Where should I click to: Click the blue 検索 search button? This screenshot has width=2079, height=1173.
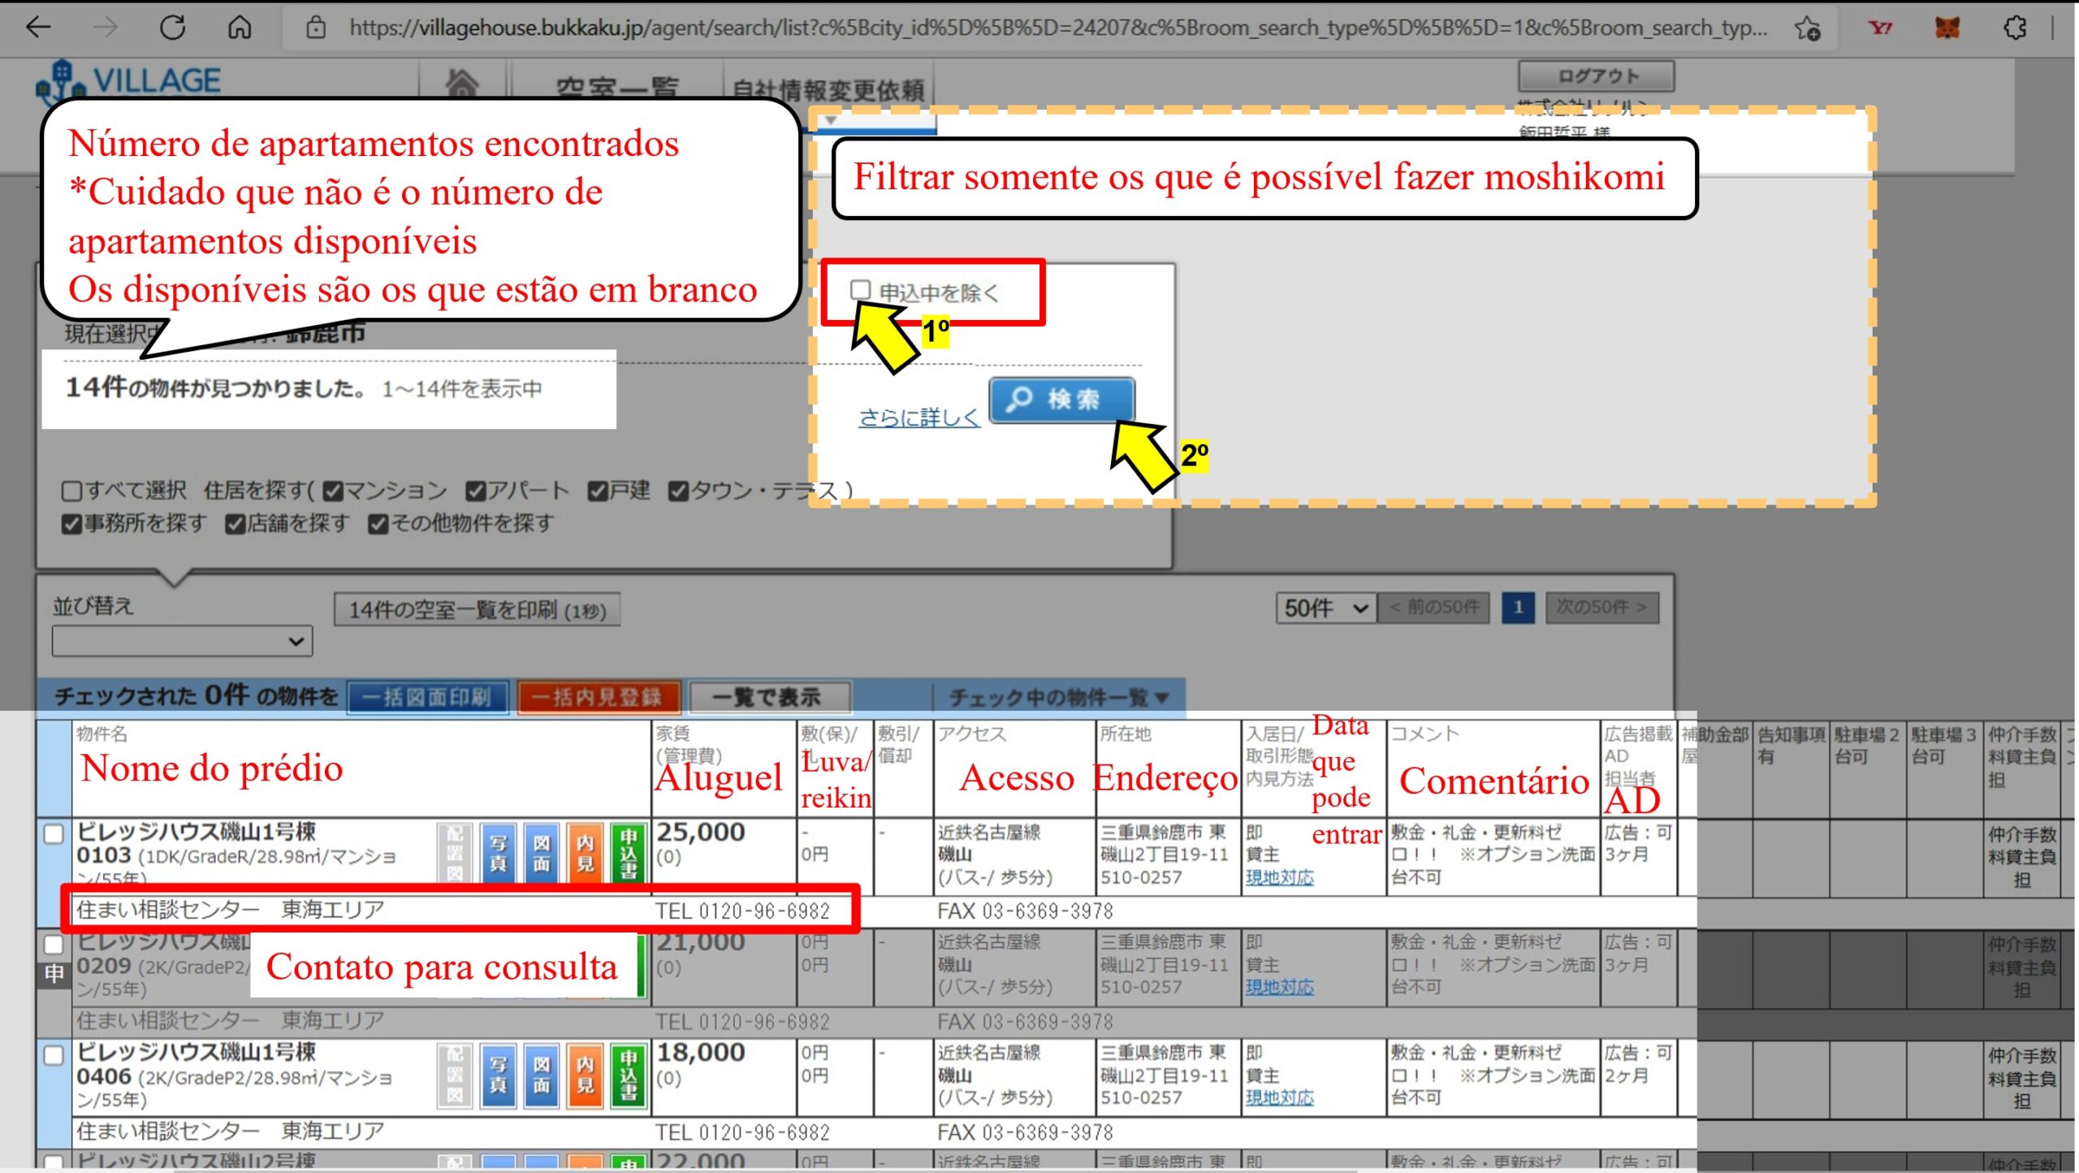tap(1061, 399)
